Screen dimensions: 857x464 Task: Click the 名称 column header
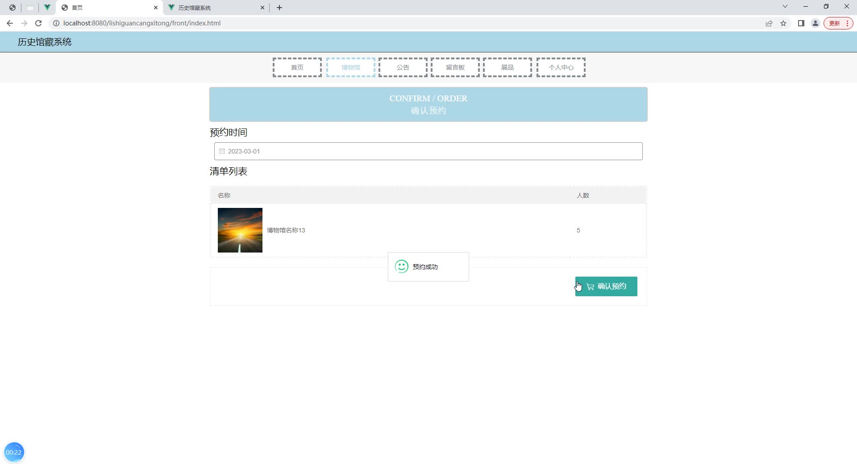pyautogui.click(x=224, y=195)
